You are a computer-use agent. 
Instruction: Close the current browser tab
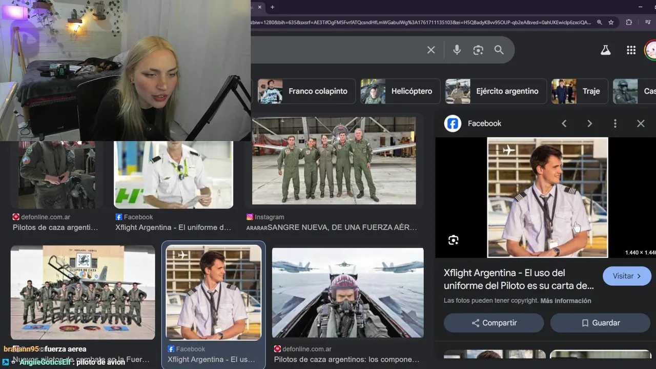tap(260, 7)
